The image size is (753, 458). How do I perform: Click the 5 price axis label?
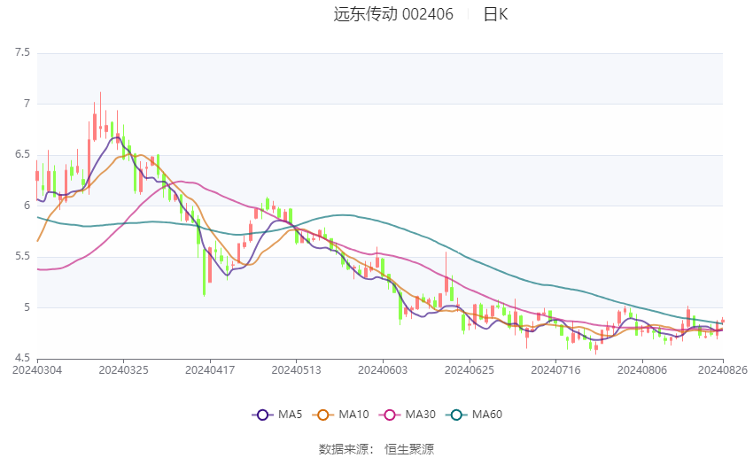coord(27,307)
